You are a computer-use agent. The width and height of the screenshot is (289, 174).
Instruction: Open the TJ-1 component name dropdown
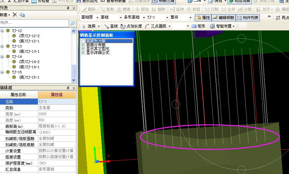coord(167,18)
